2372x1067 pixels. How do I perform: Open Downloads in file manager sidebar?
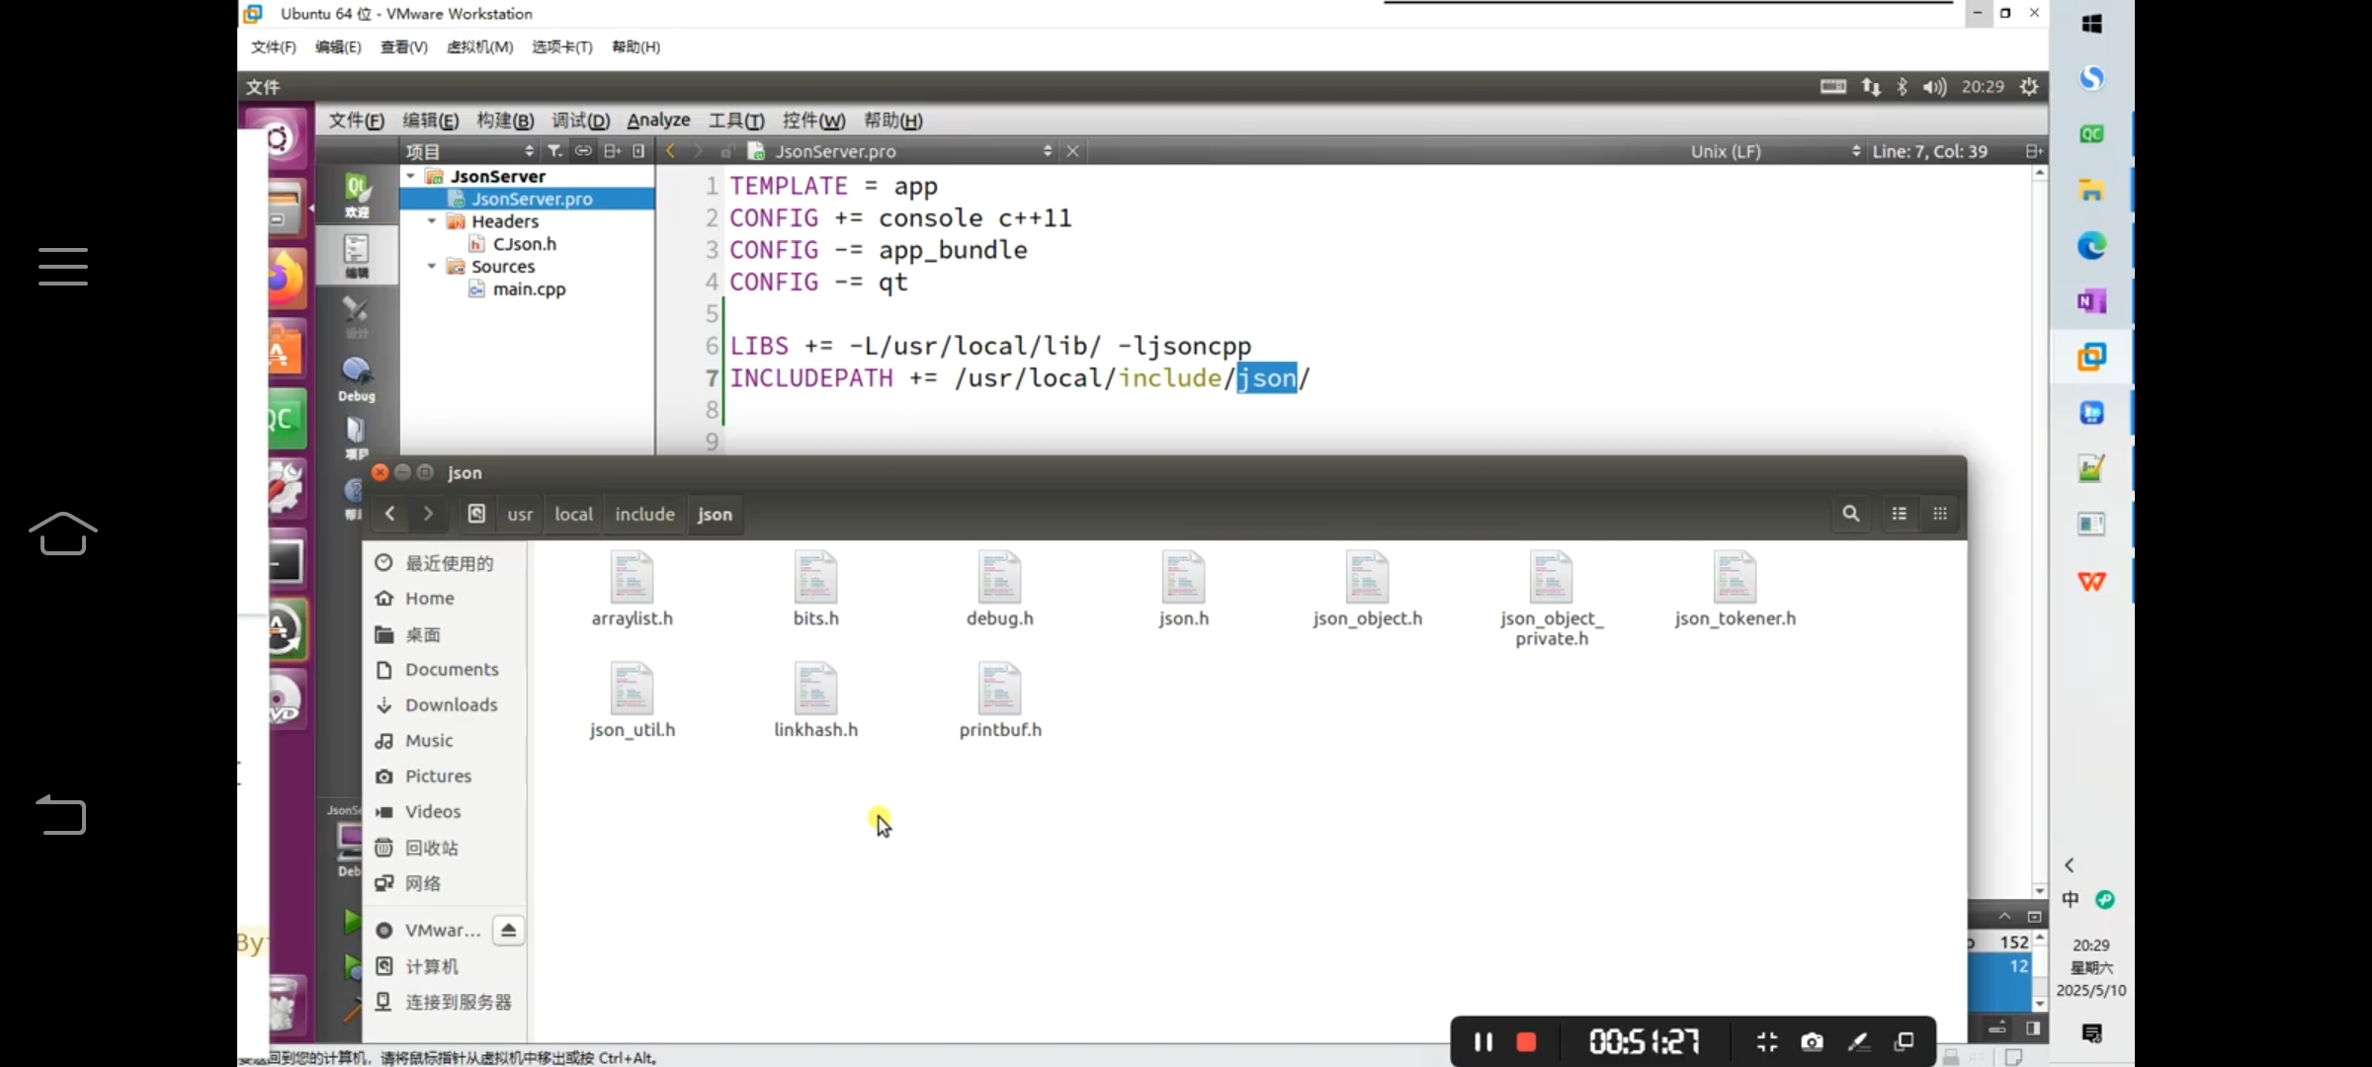point(451,704)
